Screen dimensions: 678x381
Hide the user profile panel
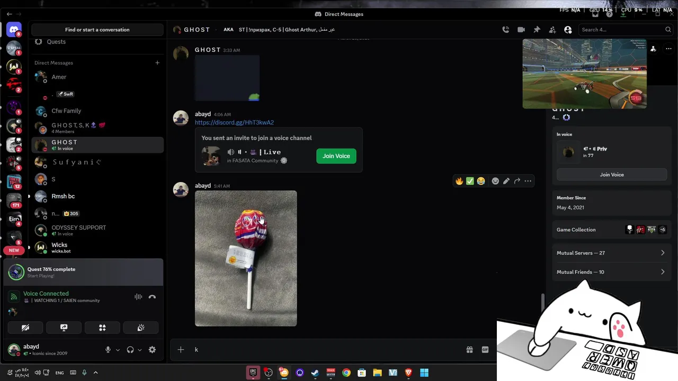[x=568, y=30]
